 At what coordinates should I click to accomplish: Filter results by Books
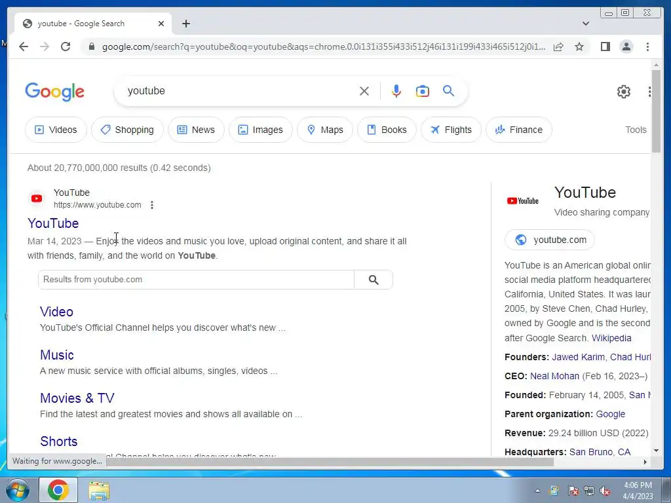[x=387, y=130]
